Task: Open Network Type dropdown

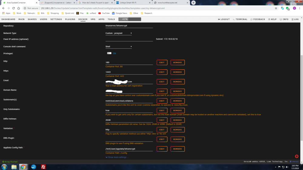Action: coord(119,33)
